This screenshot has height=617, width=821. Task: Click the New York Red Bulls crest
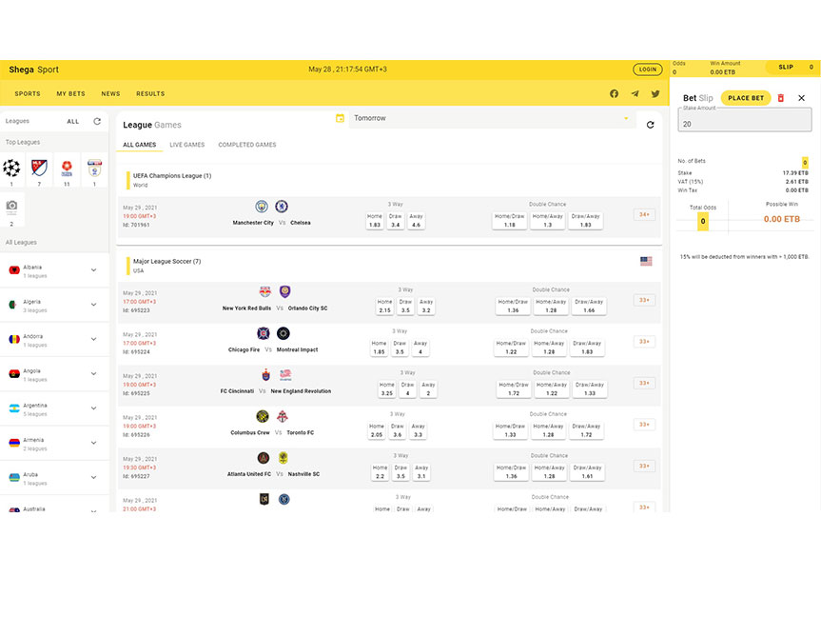click(x=265, y=292)
